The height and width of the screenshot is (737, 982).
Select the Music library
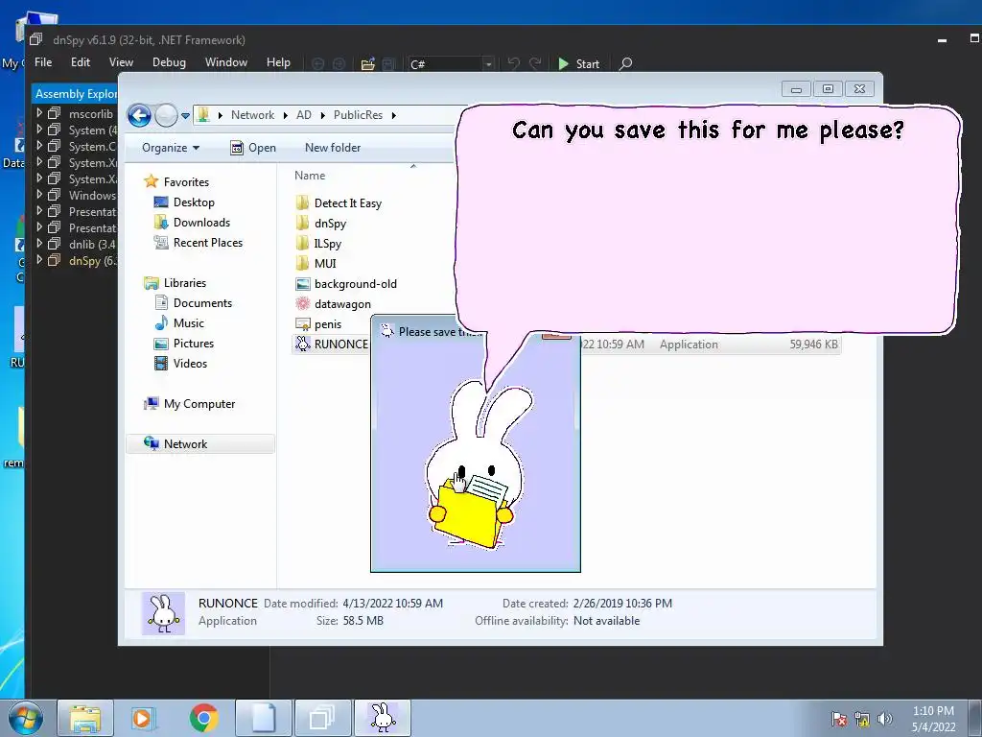[179, 322]
